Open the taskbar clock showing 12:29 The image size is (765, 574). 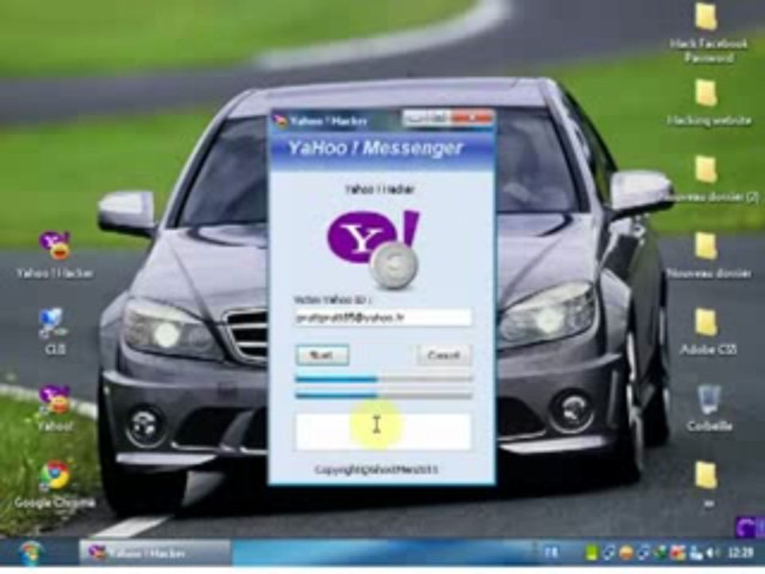(739, 552)
